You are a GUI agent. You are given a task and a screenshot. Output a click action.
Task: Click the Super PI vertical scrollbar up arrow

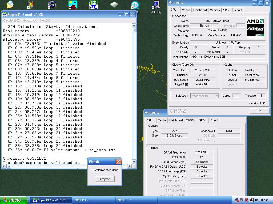pos(134,26)
